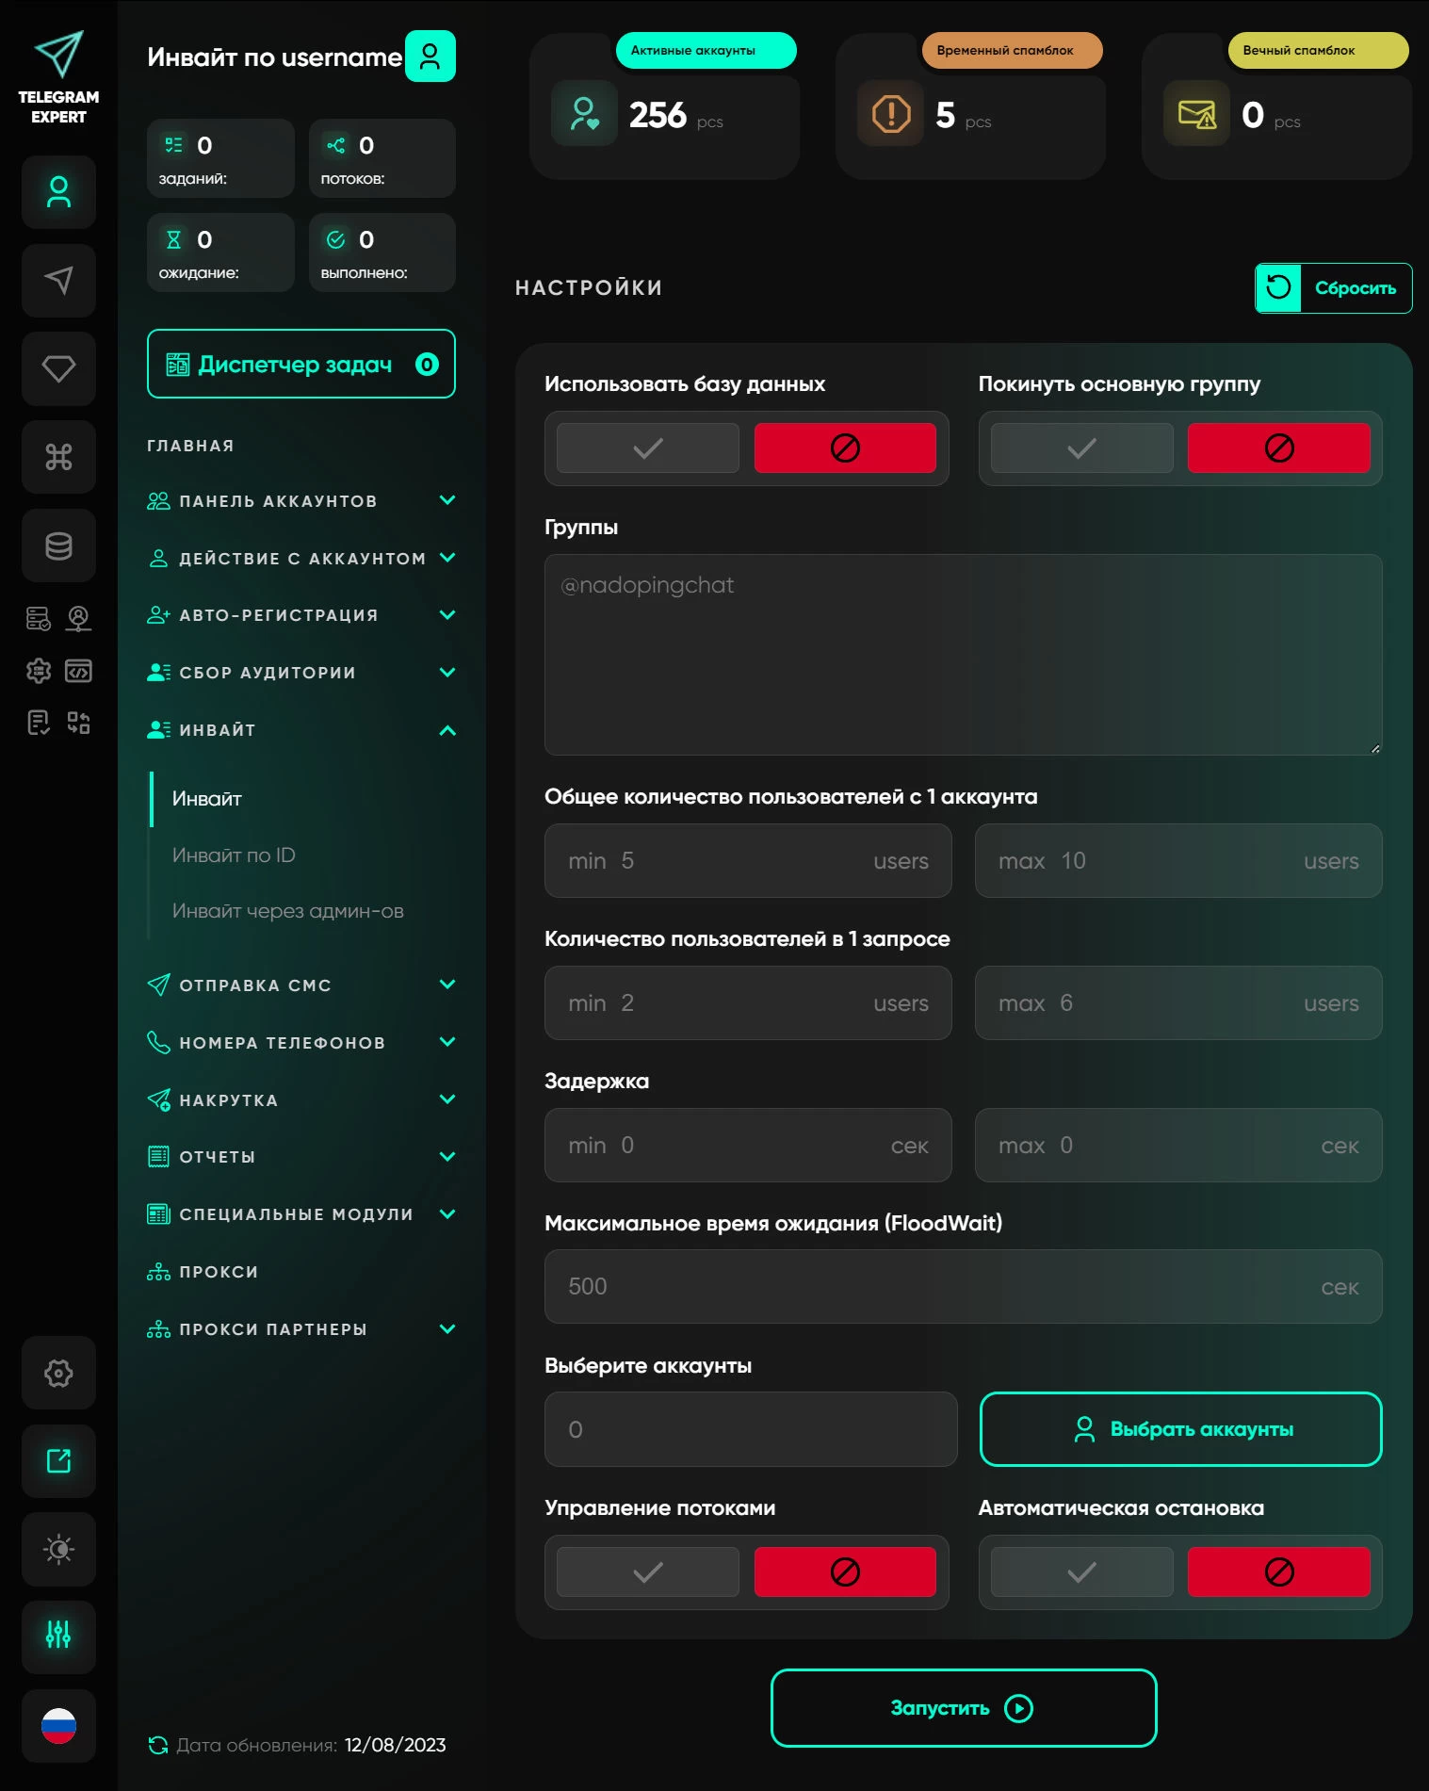Enable 'Использовать базу данных' with checkmark
Image resolution: width=1429 pixels, height=1791 pixels.
coord(648,448)
